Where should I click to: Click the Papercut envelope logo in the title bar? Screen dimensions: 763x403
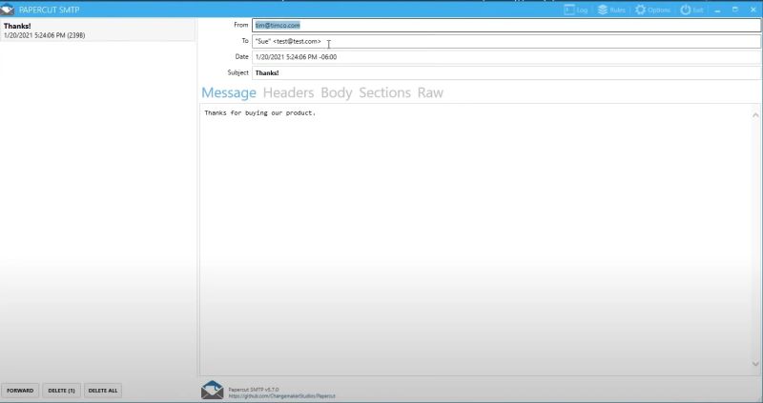8,10
